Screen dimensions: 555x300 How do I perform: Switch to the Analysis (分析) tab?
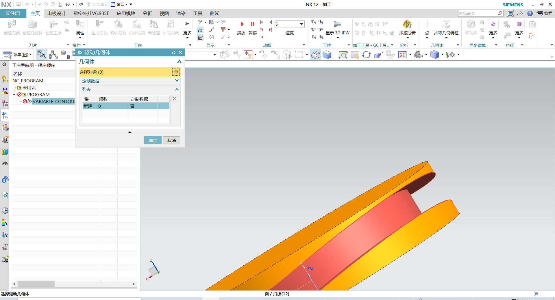[147, 13]
